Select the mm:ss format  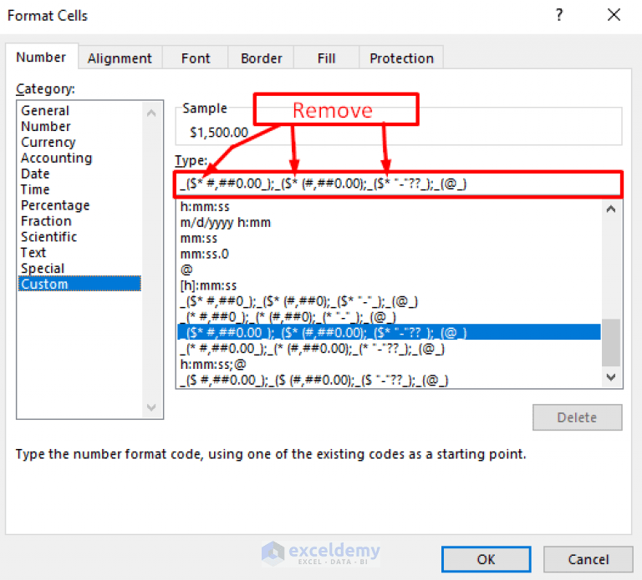point(389,239)
